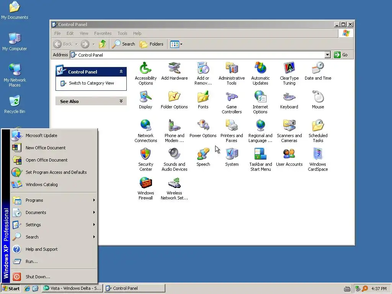Open Network Connections icon

[x=145, y=131]
